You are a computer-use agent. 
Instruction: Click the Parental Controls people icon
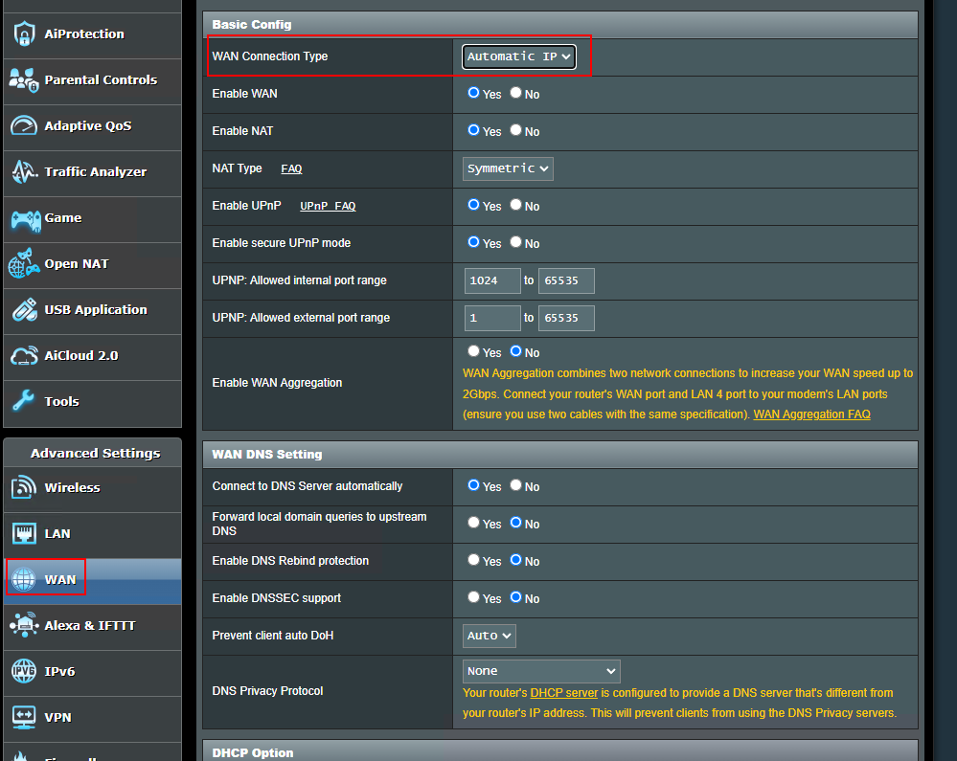coord(24,79)
